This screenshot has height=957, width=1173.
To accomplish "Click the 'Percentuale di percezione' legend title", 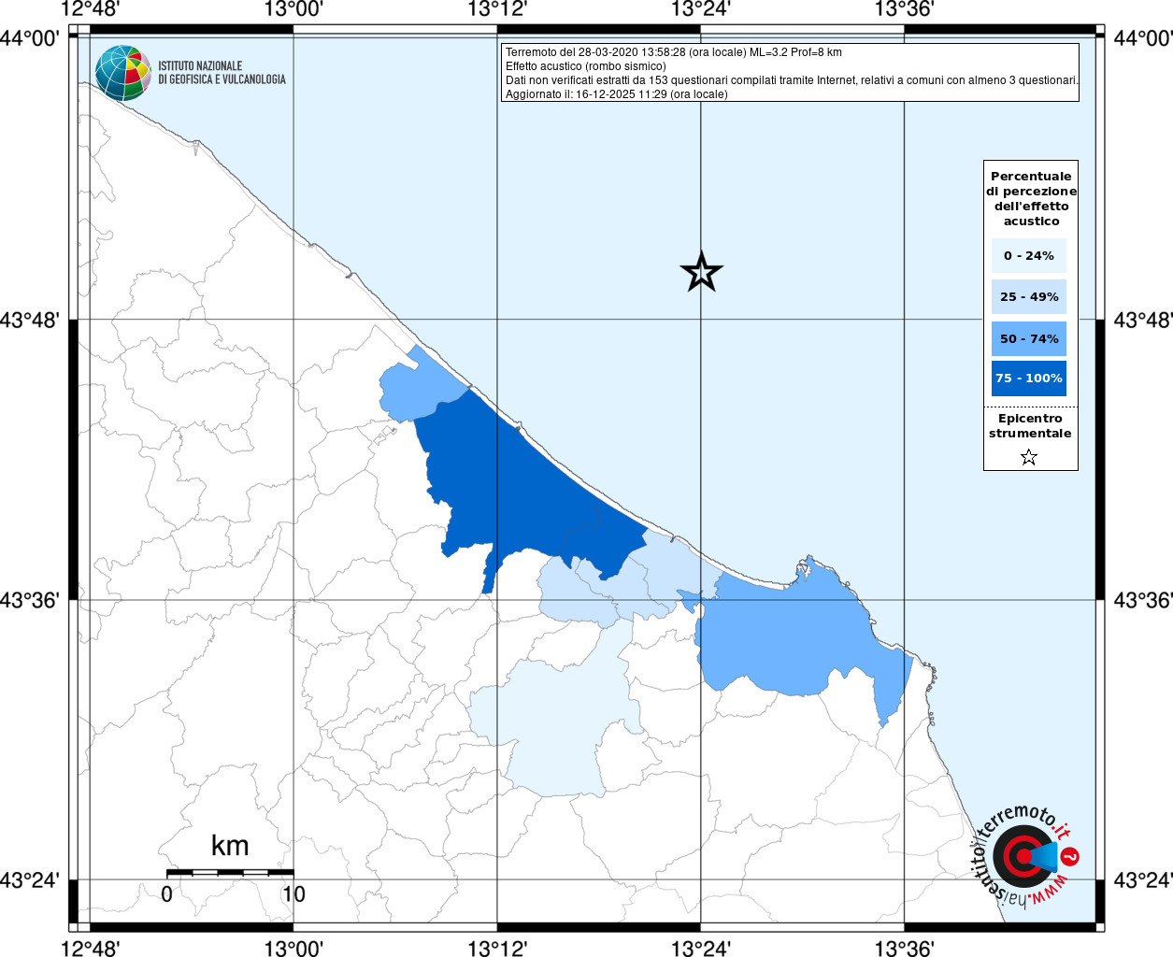I will [1030, 198].
